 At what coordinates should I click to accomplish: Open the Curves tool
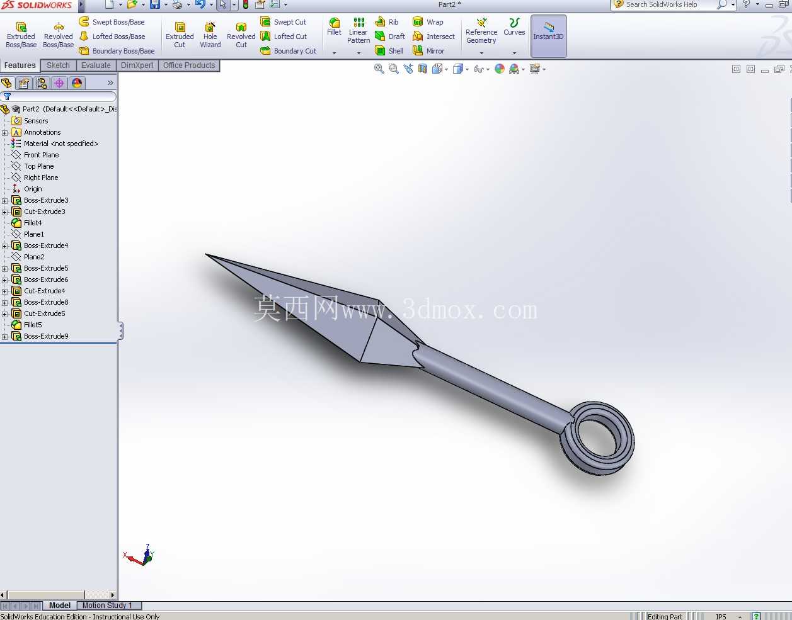[x=514, y=27]
